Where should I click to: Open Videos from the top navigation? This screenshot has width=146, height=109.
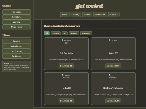click(x=87, y=15)
